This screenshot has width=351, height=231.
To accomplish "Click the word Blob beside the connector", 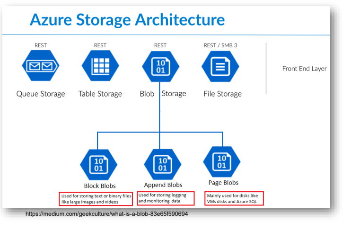I will (x=147, y=94).
